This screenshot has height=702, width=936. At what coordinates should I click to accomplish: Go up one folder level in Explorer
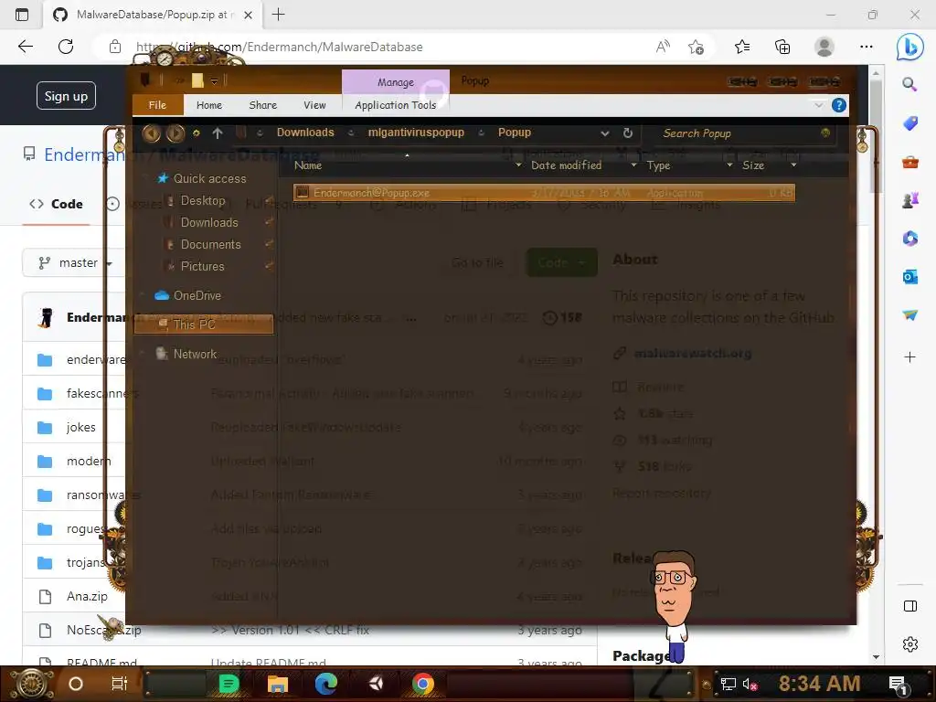click(218, 133)
